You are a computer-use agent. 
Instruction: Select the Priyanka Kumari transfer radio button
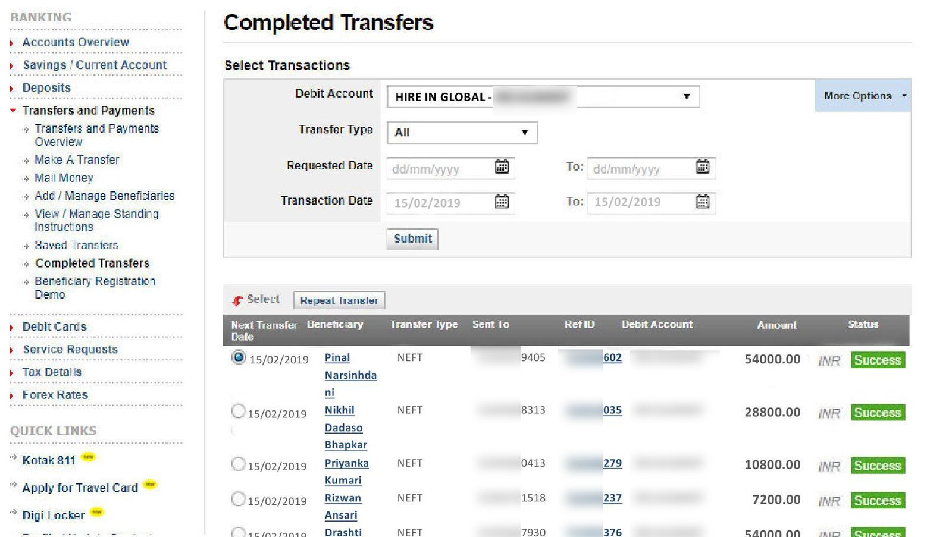238,464
